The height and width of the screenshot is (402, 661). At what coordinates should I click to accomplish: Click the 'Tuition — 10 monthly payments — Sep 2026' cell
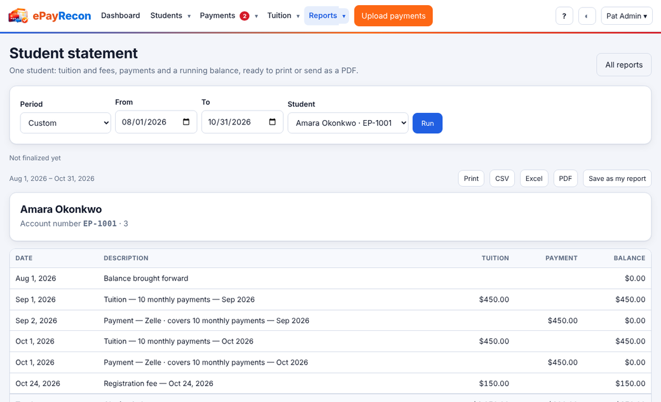(179, 300)
